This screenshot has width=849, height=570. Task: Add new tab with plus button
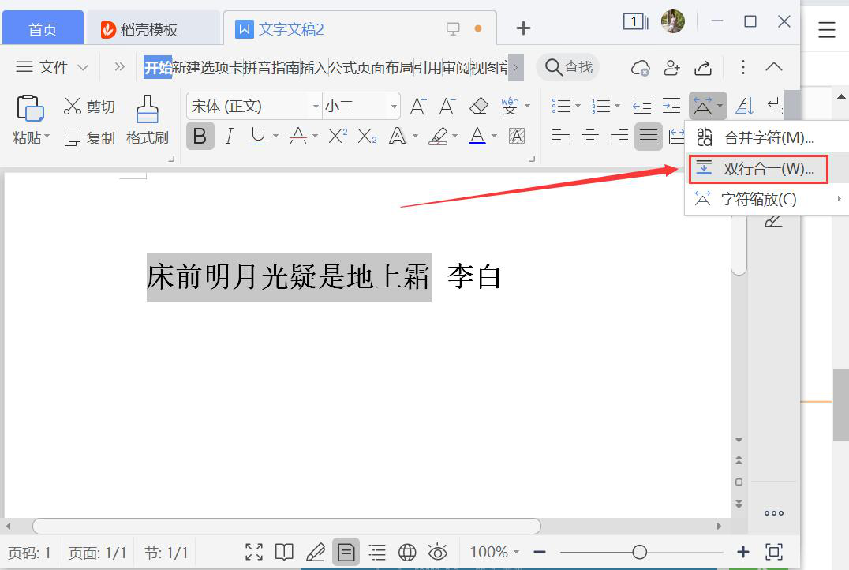[x=523, y=28]
